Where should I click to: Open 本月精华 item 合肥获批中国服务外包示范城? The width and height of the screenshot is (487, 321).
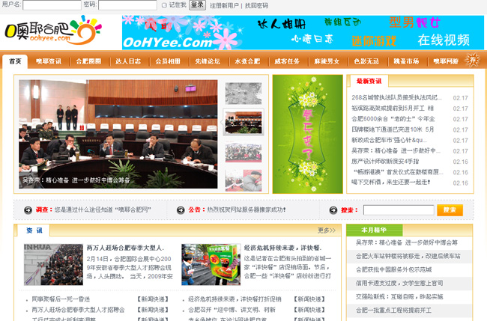(394, 270)
